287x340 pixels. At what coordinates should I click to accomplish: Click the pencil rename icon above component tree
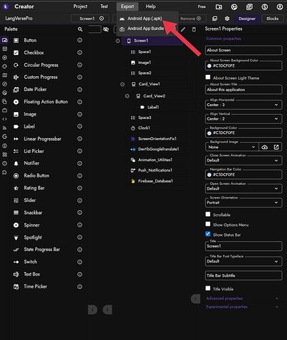[x=183, y=29]
